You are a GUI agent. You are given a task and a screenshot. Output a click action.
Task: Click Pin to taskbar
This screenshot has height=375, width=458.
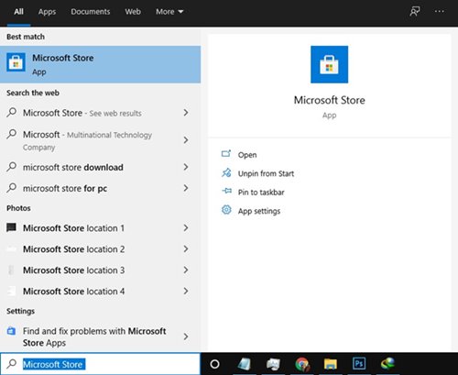261,193
